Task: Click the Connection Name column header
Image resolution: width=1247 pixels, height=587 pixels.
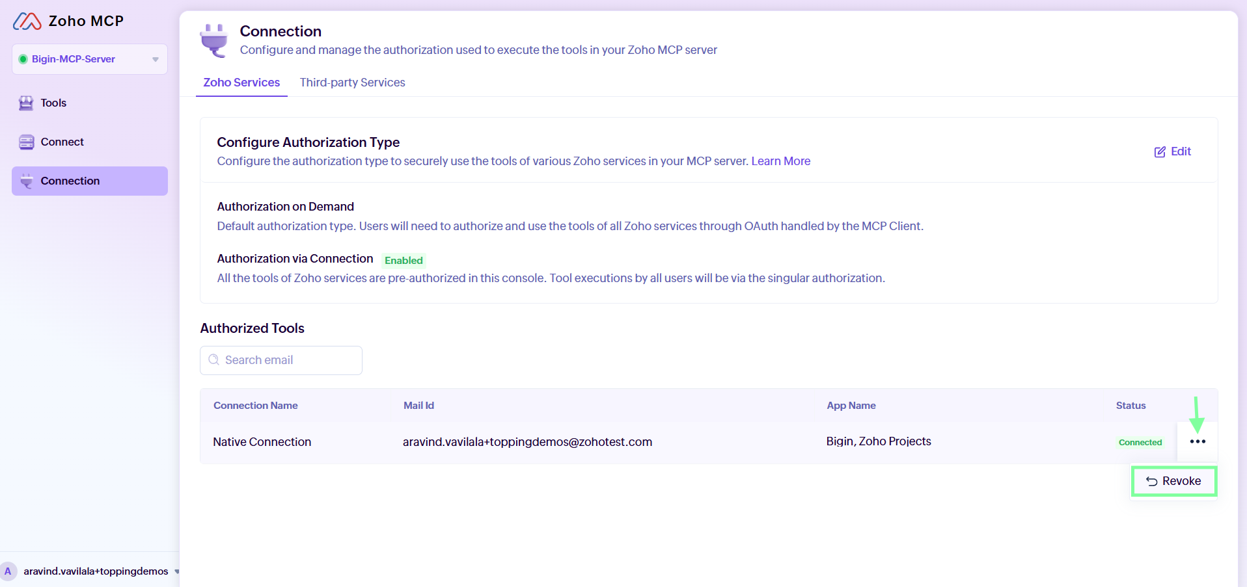Action: (x=256, y=406)
